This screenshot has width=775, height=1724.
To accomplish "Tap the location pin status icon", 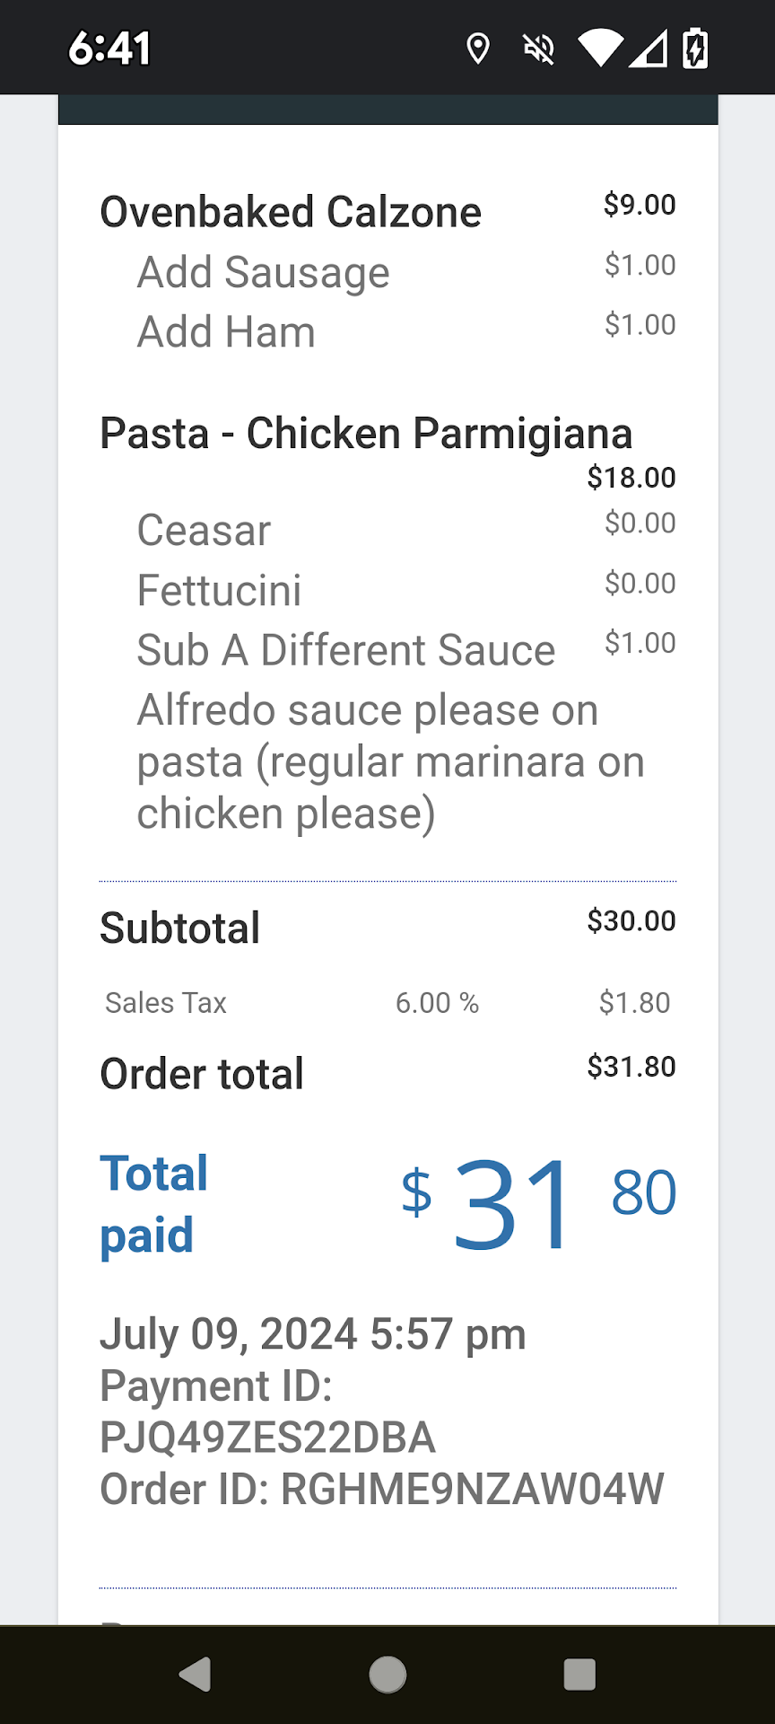I will pyautogui.click(x=478, y=48).
